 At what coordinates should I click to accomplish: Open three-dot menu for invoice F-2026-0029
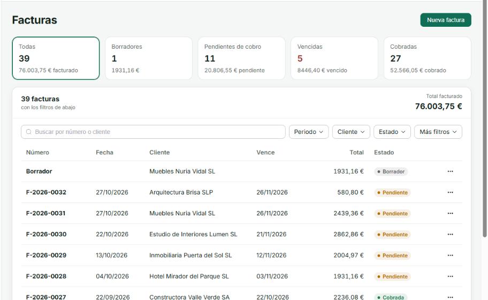click(x=450, y=255)
